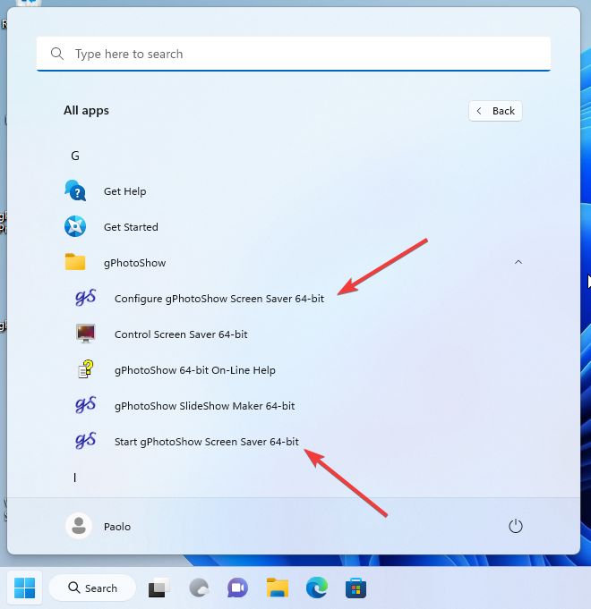Click the gS icon beside Start gPhotoShow
Screen dimensions: 591x609
[x=86, y=441]
